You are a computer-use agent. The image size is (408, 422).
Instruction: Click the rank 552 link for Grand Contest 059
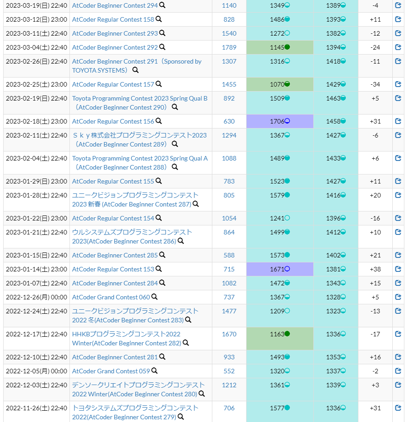point(229,371)
